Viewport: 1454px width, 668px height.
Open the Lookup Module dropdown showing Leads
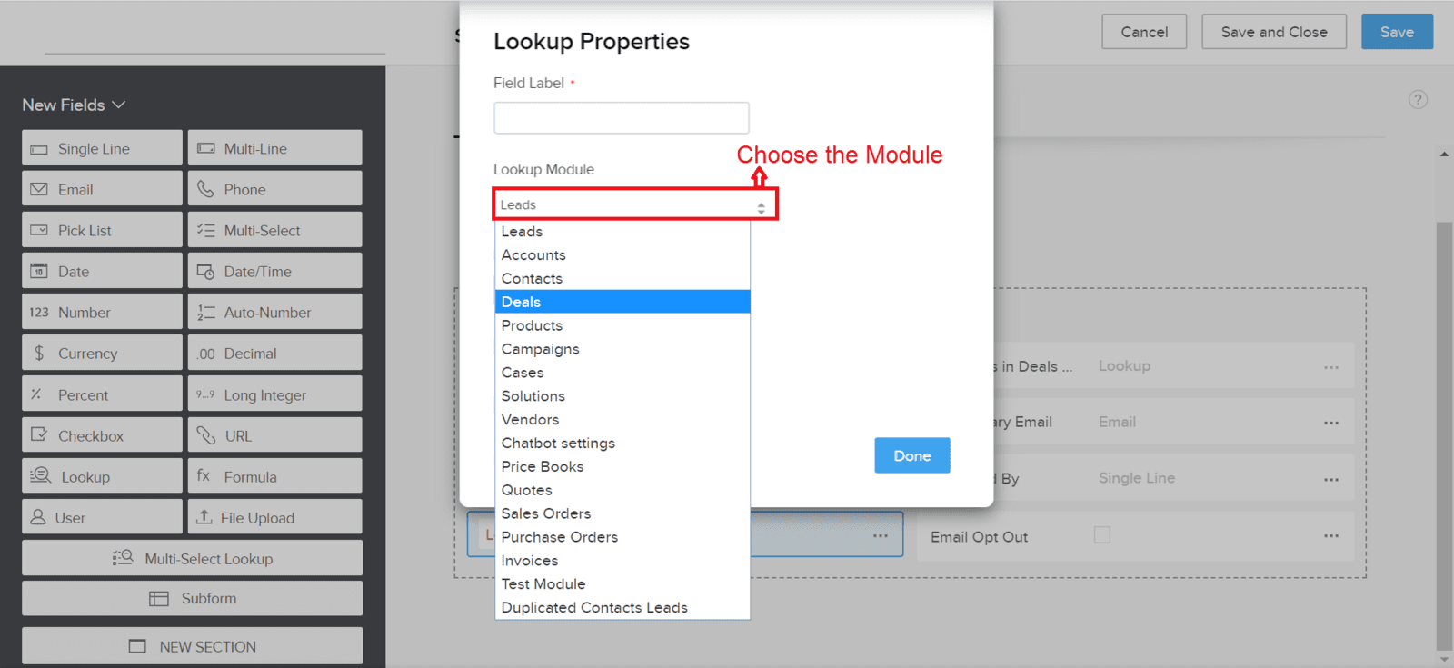tap(634, 204)
